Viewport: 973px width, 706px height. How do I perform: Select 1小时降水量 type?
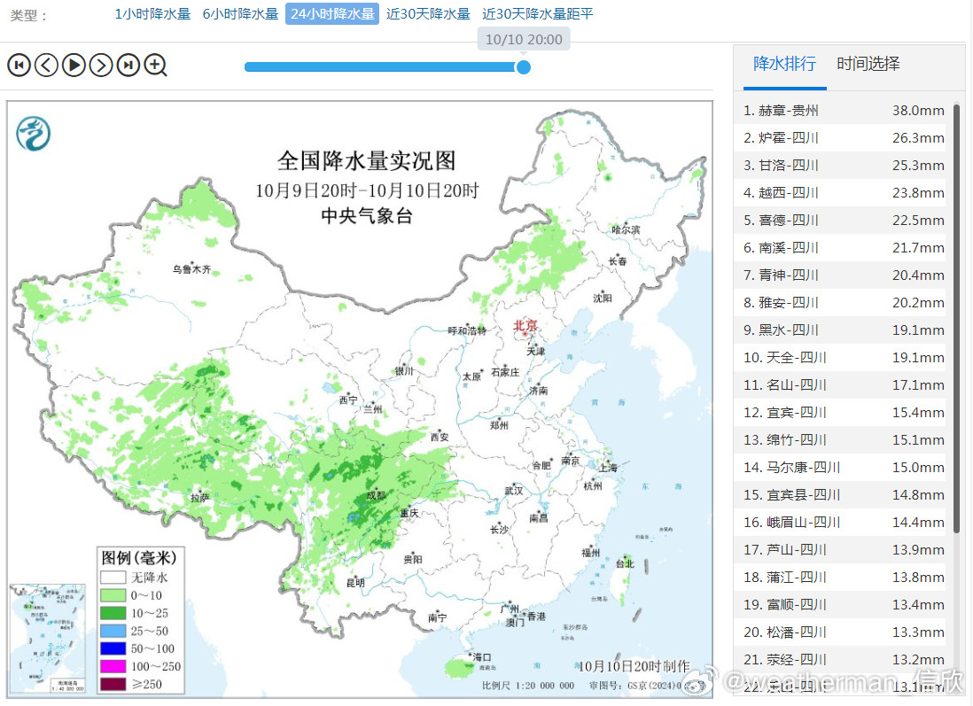tap(152, 13)
